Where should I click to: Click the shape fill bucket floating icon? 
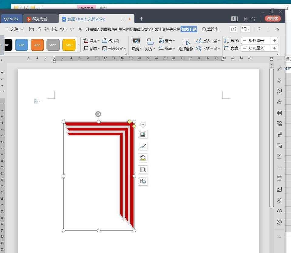tap(143, 158)
